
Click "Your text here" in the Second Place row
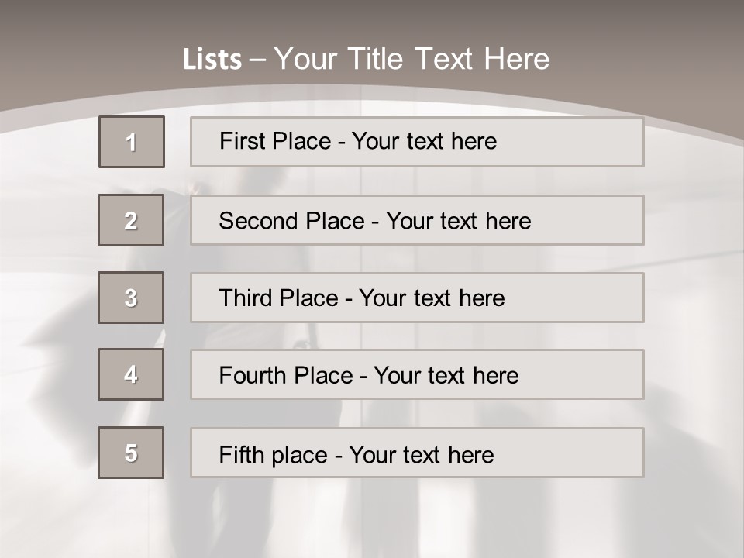coord(458,221)
